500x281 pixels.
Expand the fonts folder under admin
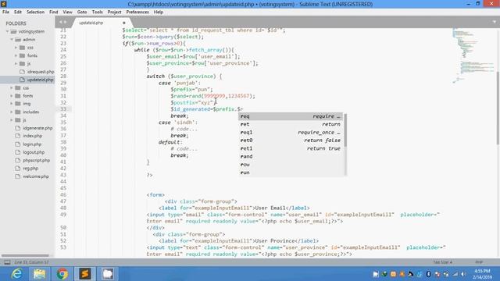[x=16, y=55]
